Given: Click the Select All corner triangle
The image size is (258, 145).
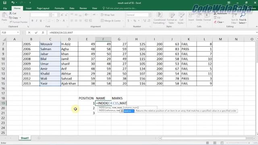Looking at the screenshot, I should (4, 39).
